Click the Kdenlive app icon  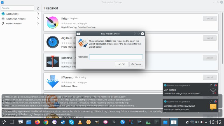53,62
